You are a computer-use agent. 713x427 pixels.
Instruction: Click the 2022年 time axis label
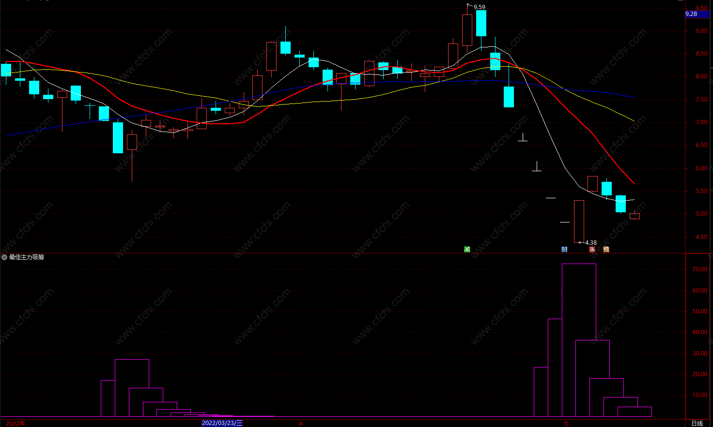(x=16, y=423)
